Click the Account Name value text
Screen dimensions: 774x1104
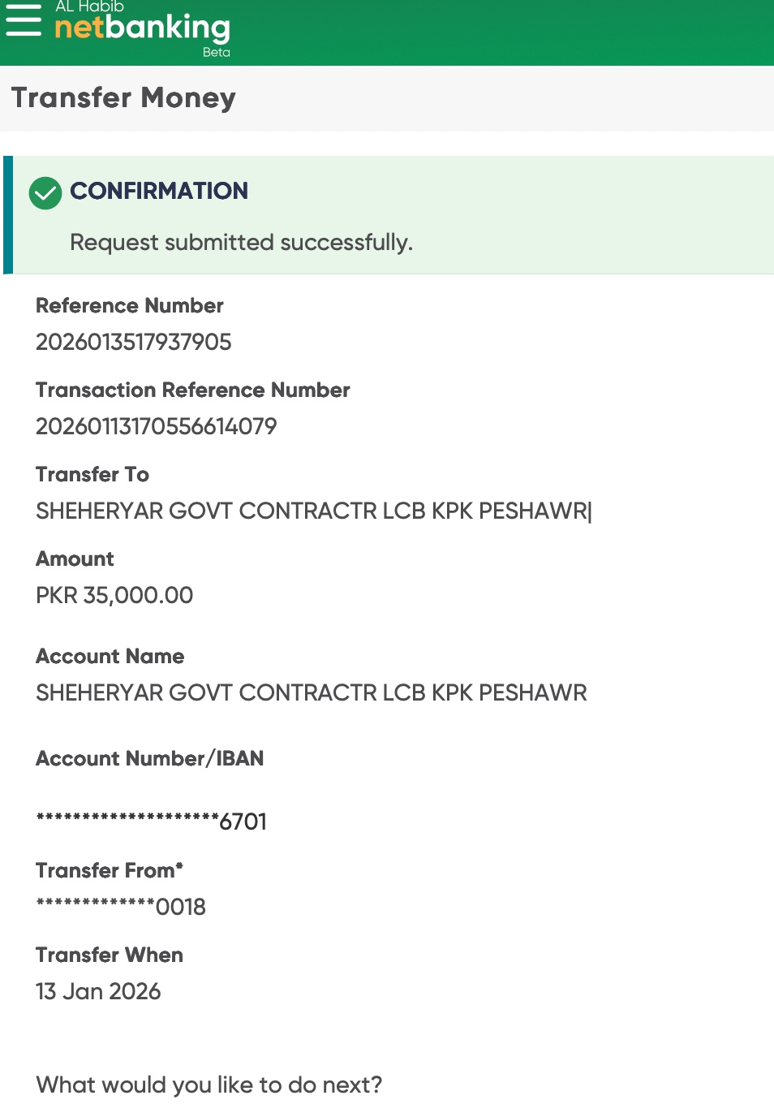(311, 693)
